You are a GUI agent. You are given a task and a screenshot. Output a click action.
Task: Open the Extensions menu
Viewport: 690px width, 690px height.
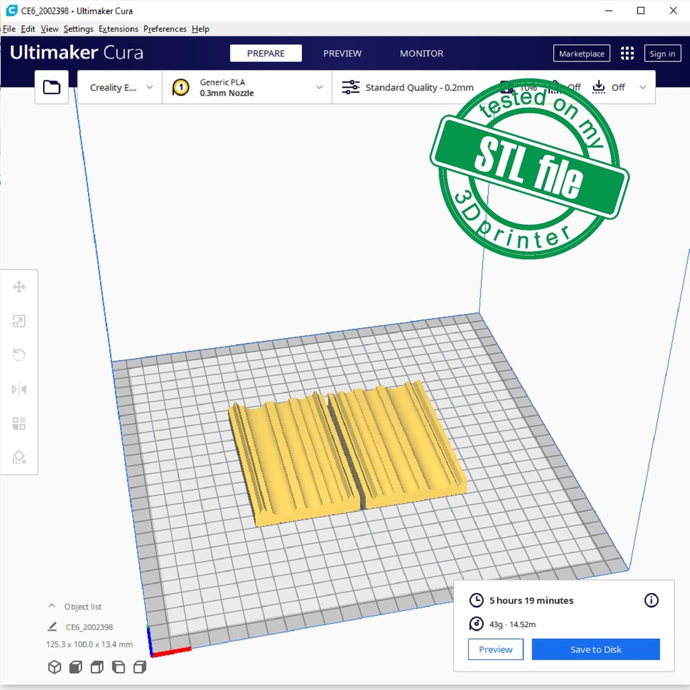click(x=118, y=29)
